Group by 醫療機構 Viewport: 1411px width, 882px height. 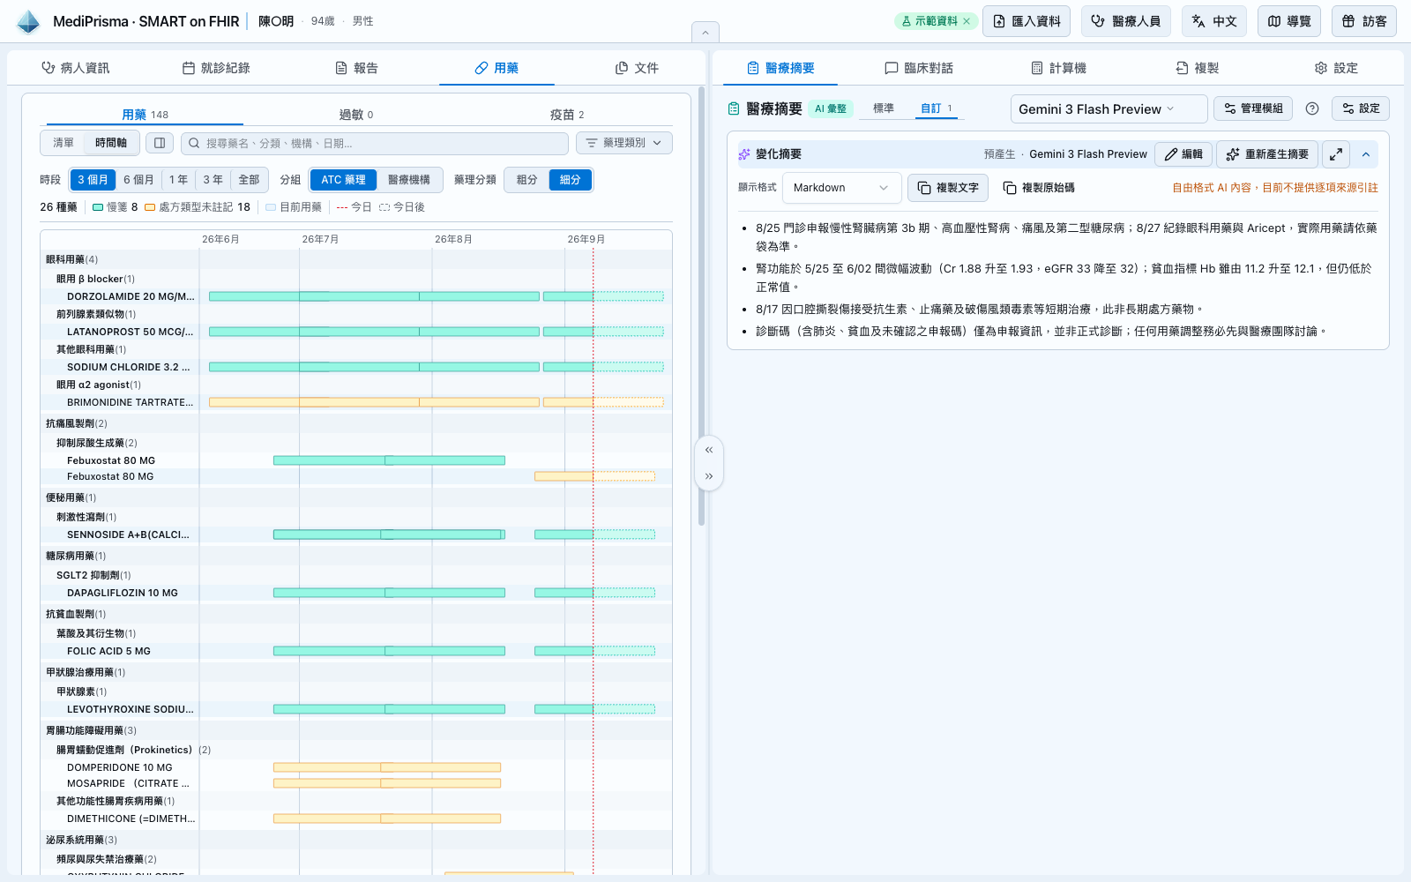point(409,180)
